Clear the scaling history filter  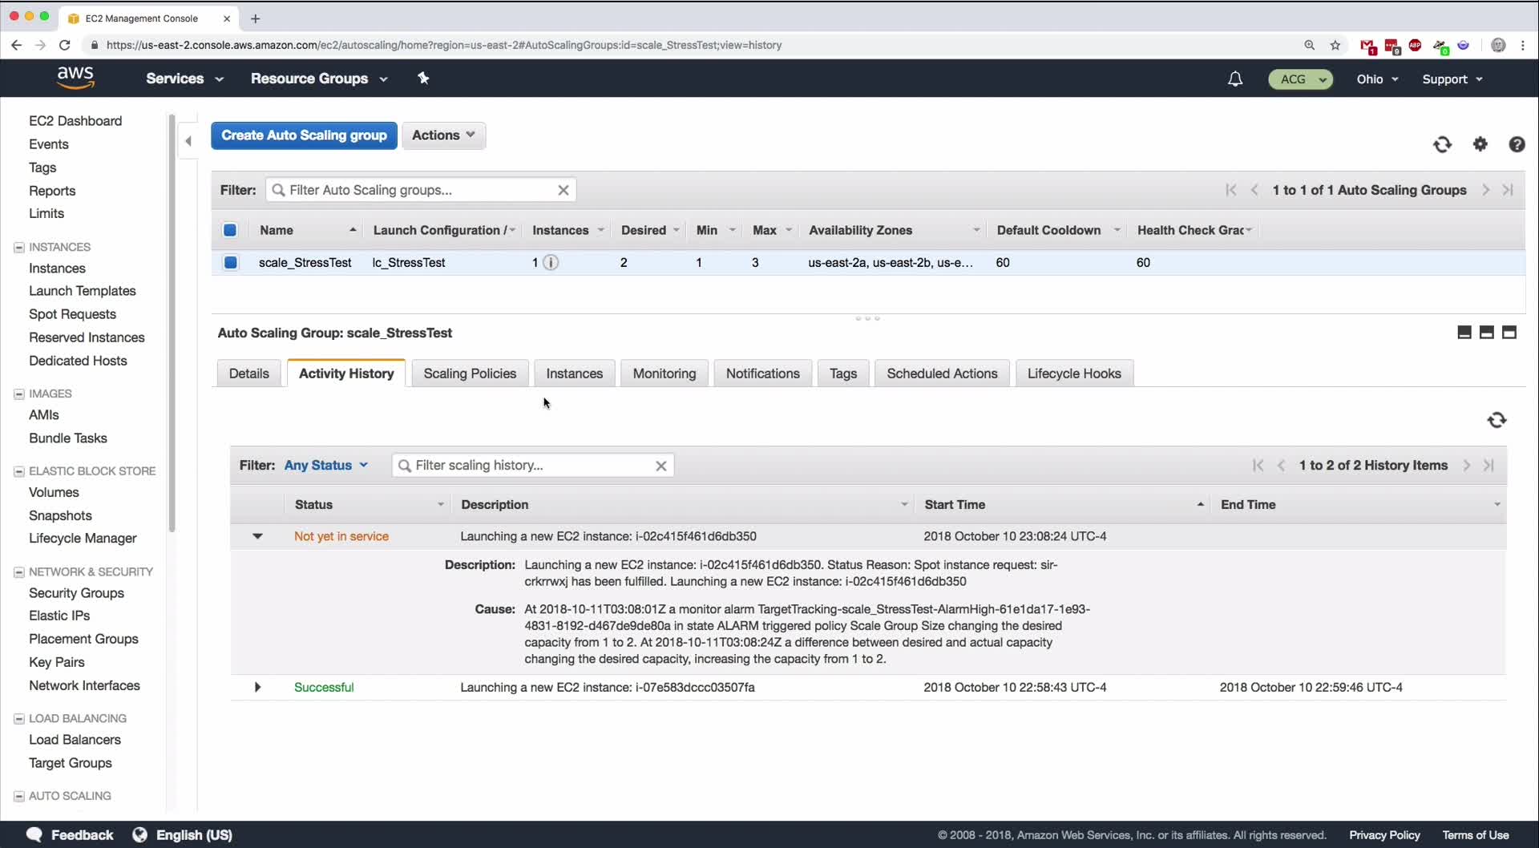(661, 466)
